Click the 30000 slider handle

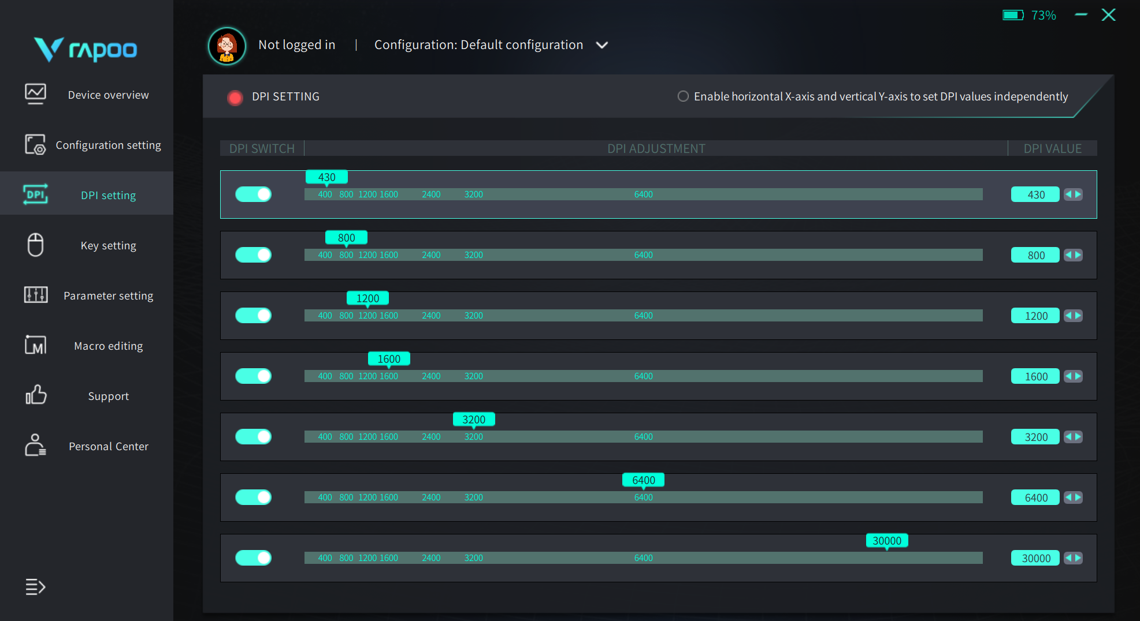click(887, 541)
